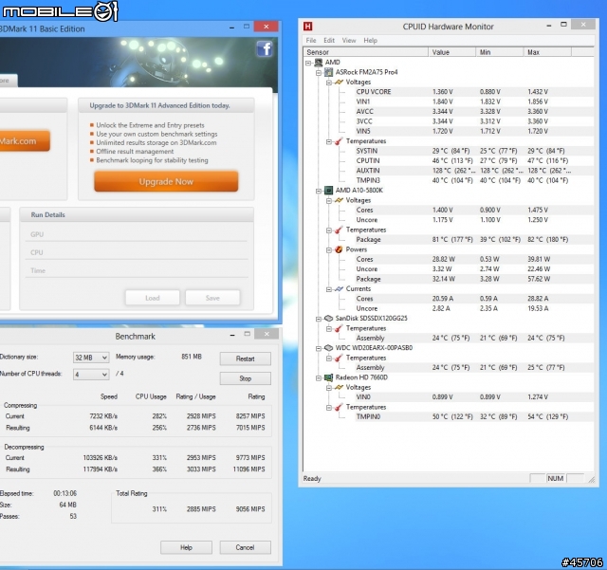The width and height of the screenshot is (607, 570).
Task: Click the Save button in Run Details
Action: (x=212, y=298)
